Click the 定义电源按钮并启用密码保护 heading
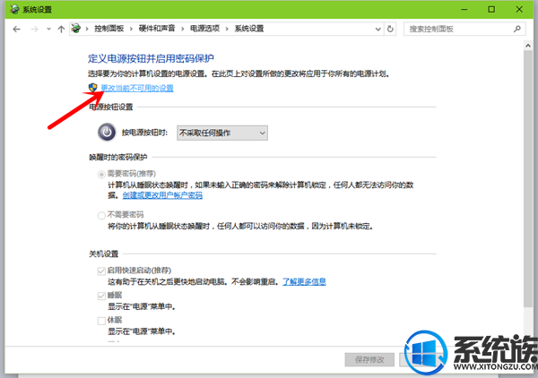 pyautogui.click(x=151, y=58)
